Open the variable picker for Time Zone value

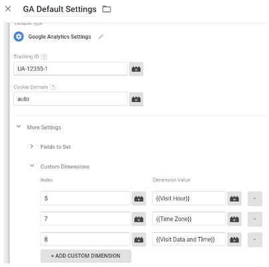pyautogui.click(x=234, y=219)
